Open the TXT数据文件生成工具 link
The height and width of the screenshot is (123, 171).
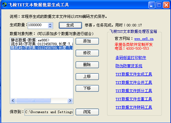[134, 74]
